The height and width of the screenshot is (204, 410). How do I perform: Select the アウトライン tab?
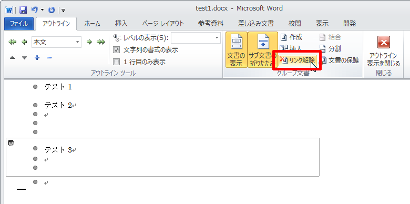click(56, 24)
